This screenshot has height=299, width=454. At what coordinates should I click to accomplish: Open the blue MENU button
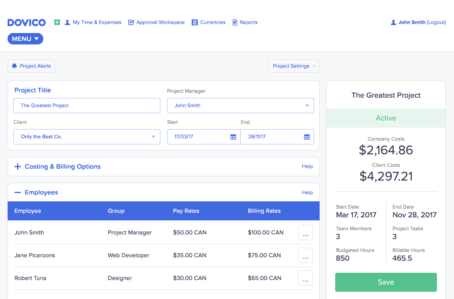25,39
